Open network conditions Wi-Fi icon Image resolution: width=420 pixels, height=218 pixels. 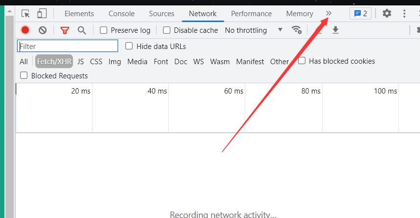point(297,30)
